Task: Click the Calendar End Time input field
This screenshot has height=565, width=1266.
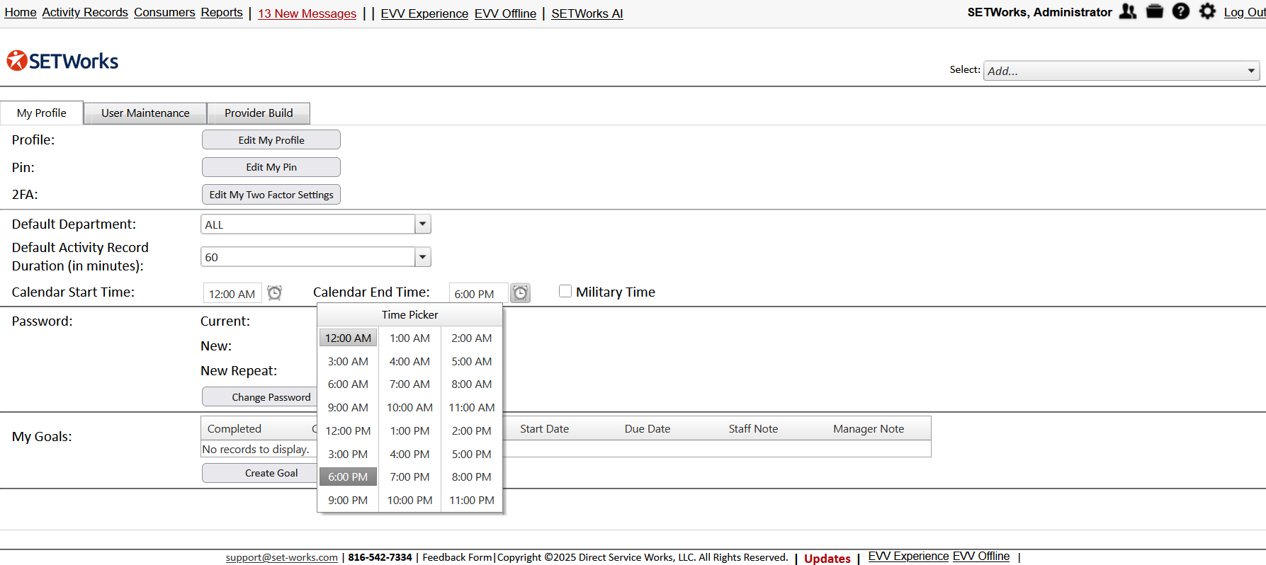Action: pos(478,293)
